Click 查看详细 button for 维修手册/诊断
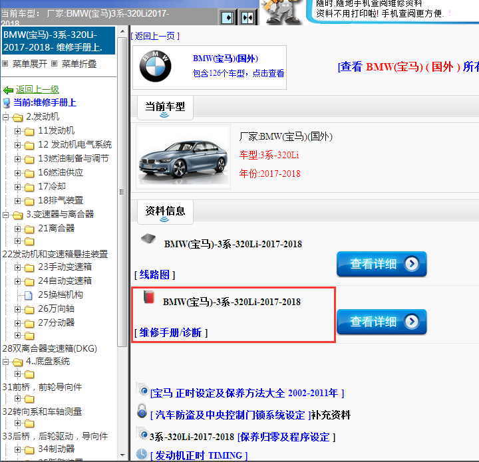479x462 pixels. coord(382,322)
